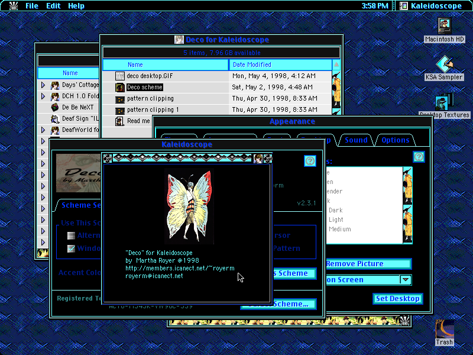Click the close box of the about window
This screenshot has width=473, height=355.
click(108, 158)
